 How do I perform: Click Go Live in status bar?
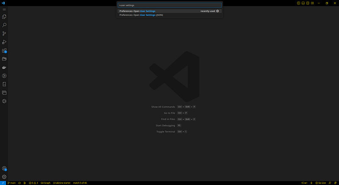321,183
